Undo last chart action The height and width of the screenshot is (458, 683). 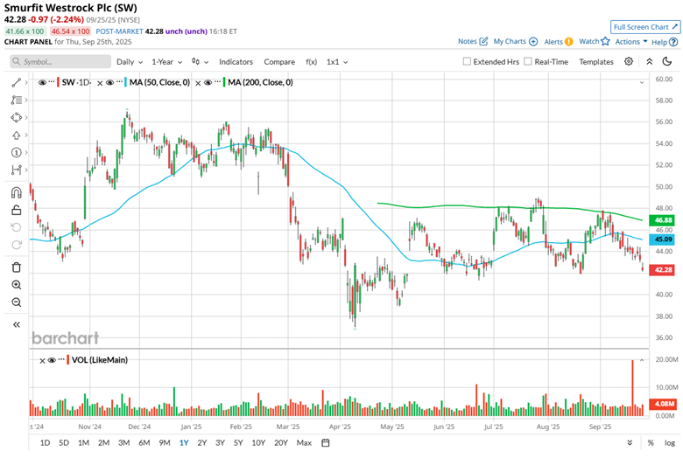pos(16,227)
